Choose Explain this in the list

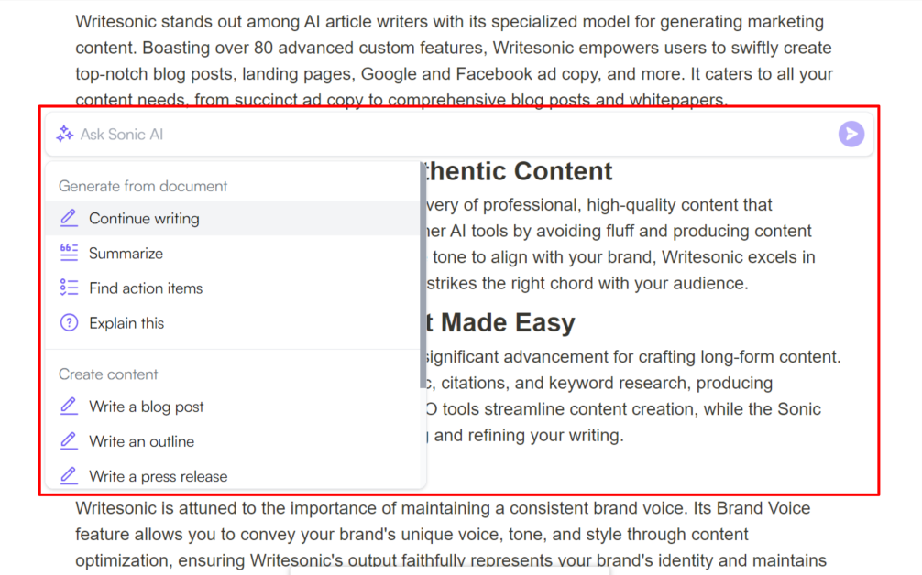pyautogui.click(x=233, y=323)
